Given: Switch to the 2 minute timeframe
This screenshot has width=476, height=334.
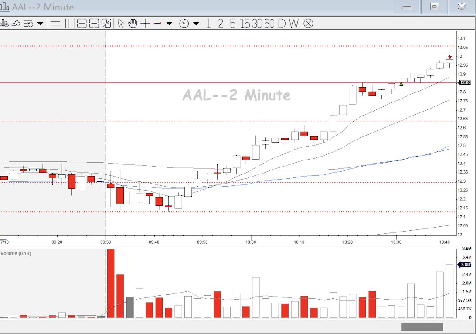Looking at the screenshot, I should click(x=221, y=24).
